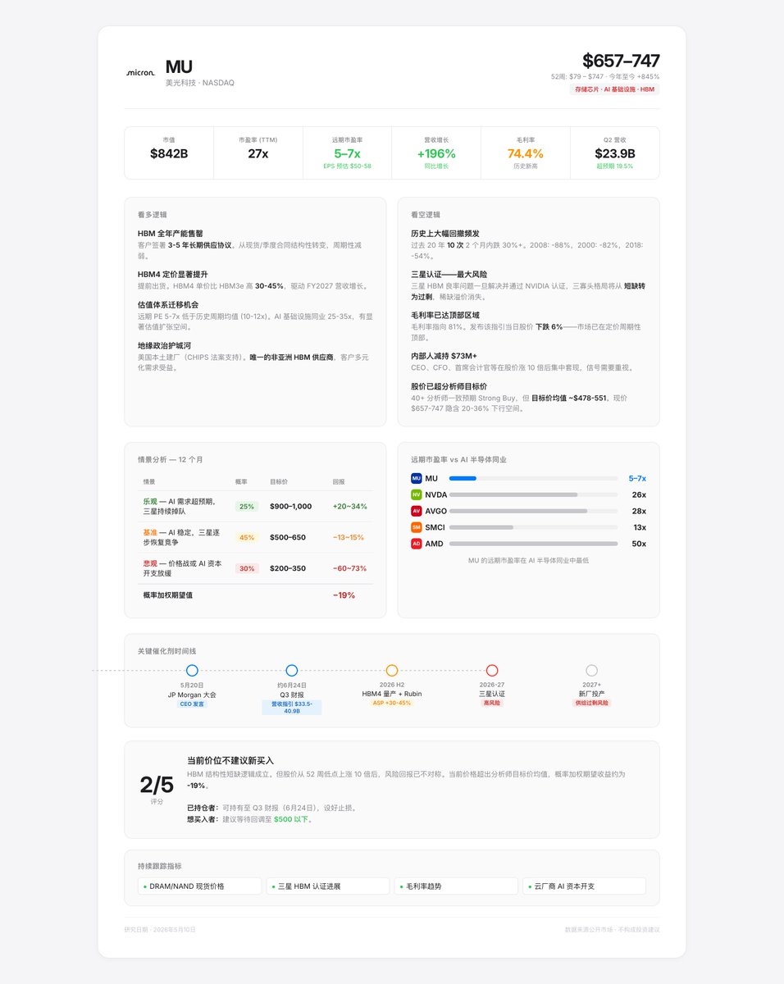This screenshot has width=784, height=984.
Task: Click the SMCI 13x valuation bar
Action: [x=534, y=527]
